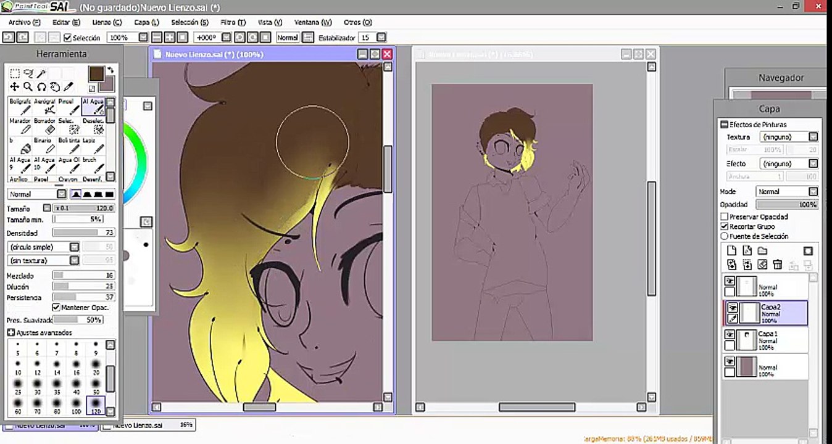
Task: Open the brush mode Normal dropdown
Action: pyautogui.click(x=61, y=194)
